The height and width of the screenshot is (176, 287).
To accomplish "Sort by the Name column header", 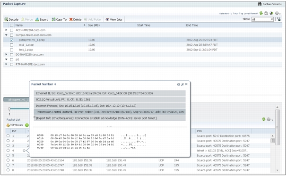I will click(50, 25).
